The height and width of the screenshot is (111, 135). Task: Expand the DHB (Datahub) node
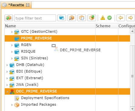coord(7,65)
